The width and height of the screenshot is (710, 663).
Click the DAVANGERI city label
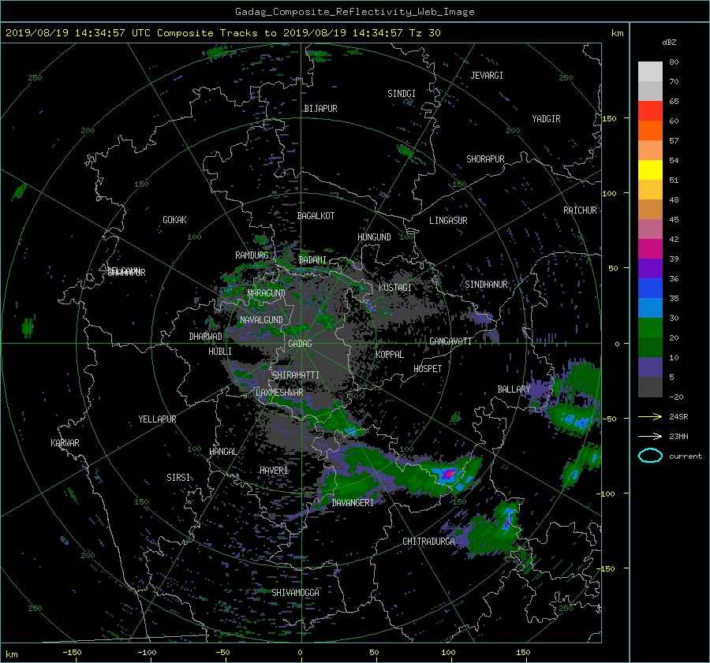[x=353, y=503]
